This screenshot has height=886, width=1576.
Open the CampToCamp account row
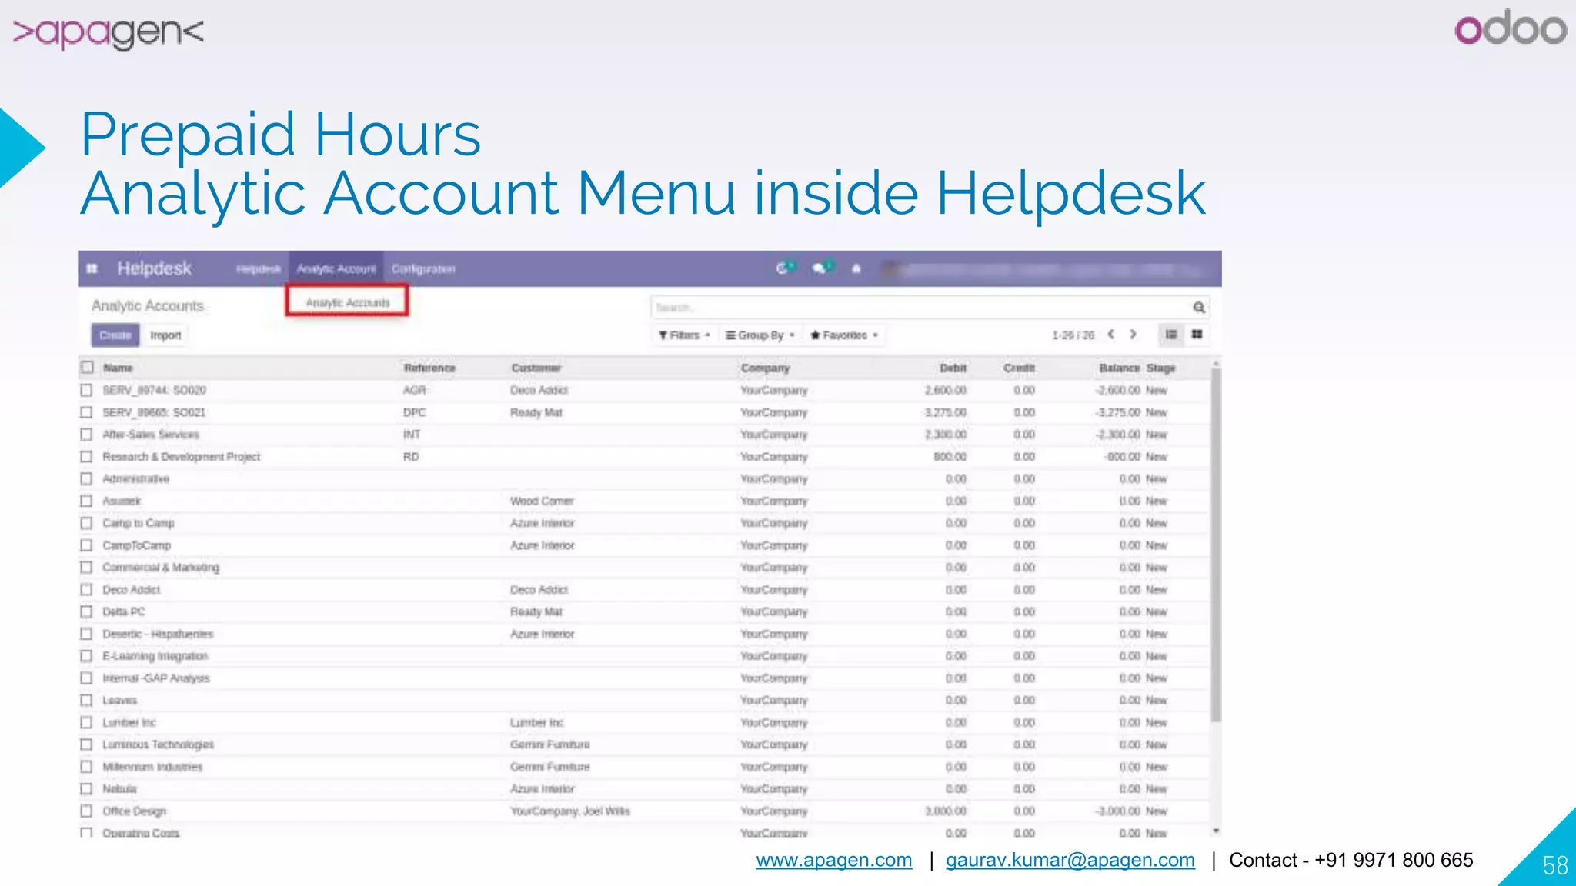click(x=646, y=545)
